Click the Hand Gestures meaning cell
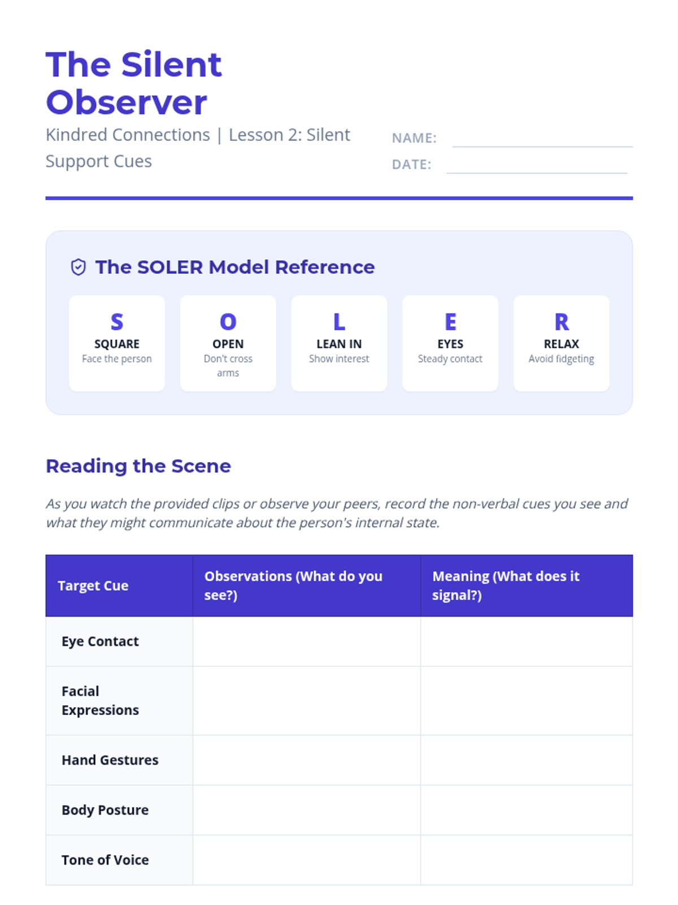The image size is (678, 905). (x=527, y=760)
